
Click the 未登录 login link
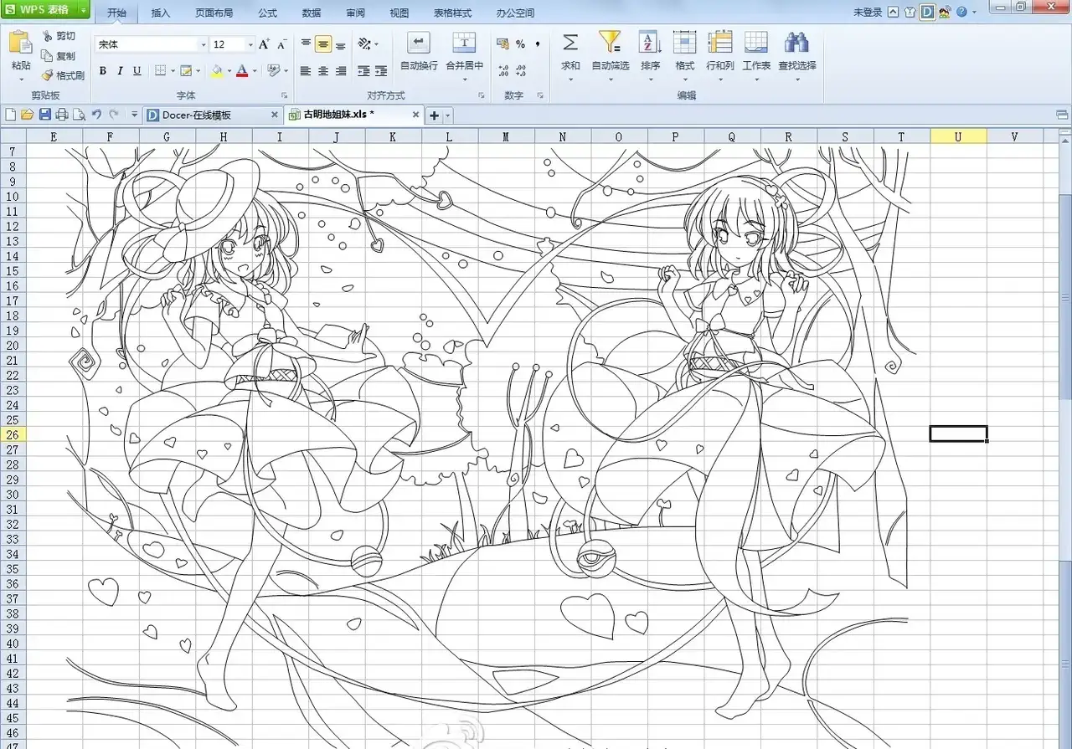[868, 13]
